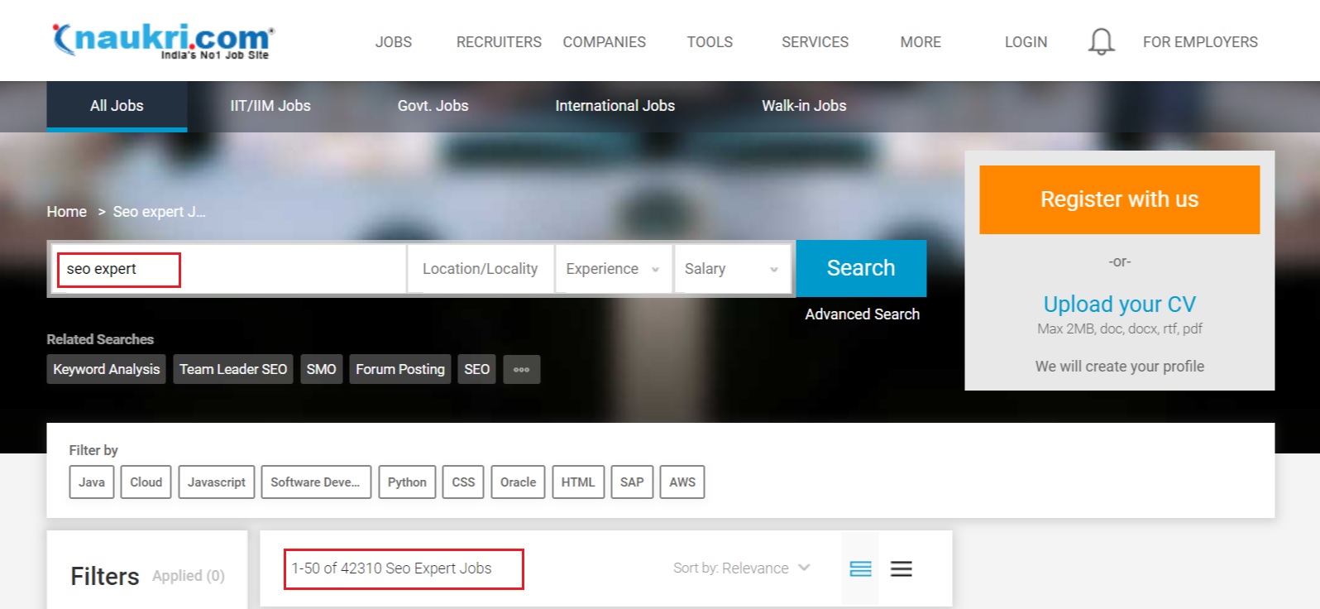Click the Location/Locality input field
Image resolution: width=1320 pixels, height=609 pixels.
pyautogui.click(x=480, y=269)
